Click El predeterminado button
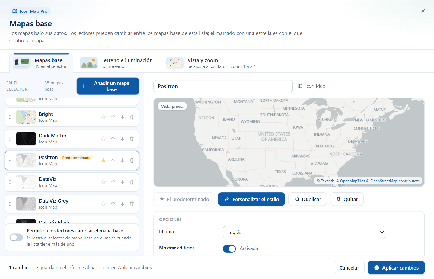 click(184, 199)
